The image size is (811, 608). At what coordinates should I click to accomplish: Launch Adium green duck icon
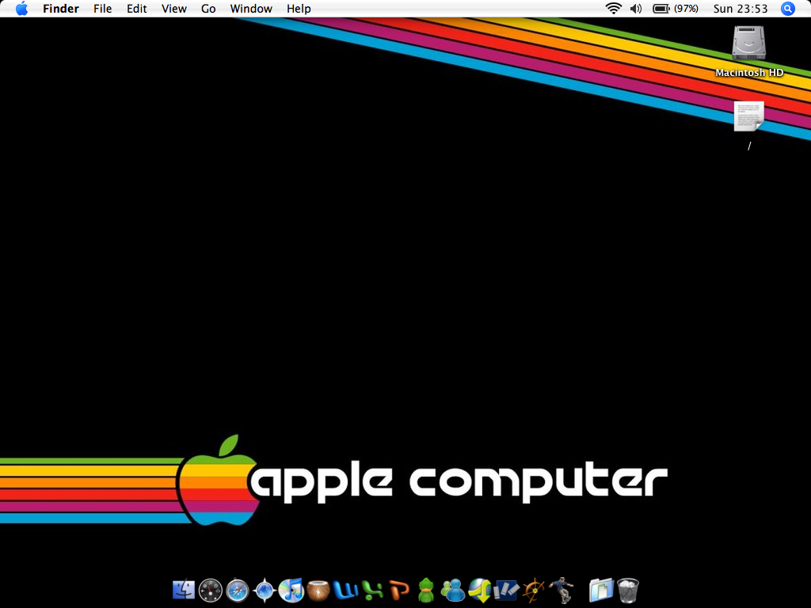(425, 590)
